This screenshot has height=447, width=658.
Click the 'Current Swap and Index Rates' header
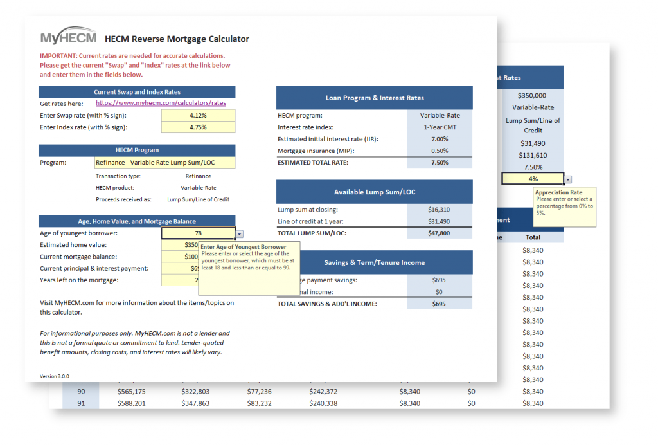[x=137, y=92]
